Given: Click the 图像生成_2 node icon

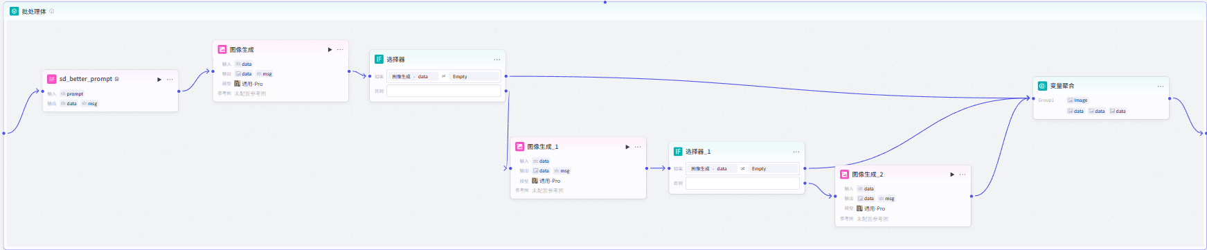Looking at the screenshot, I should (845, 174).
